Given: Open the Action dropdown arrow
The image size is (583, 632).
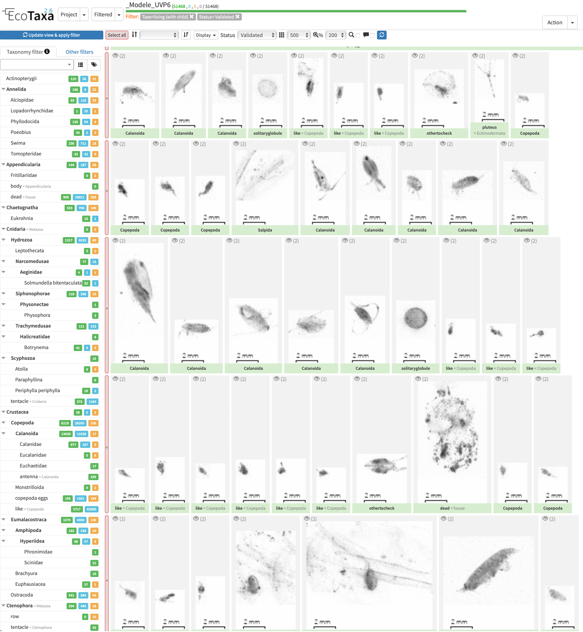Looking at the screenshot, I should (572, 23).
